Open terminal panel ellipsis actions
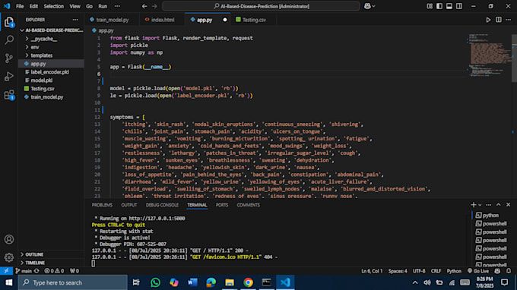Viewport: 517px width, 290px height. tap(489, 205)
